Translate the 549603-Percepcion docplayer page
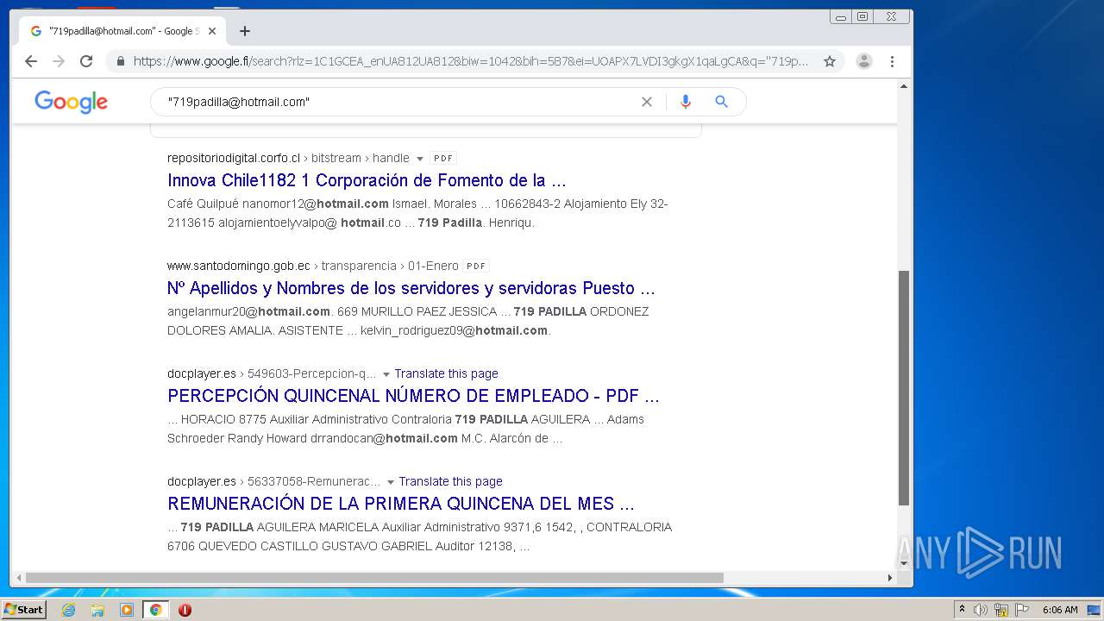 point(446,373)
